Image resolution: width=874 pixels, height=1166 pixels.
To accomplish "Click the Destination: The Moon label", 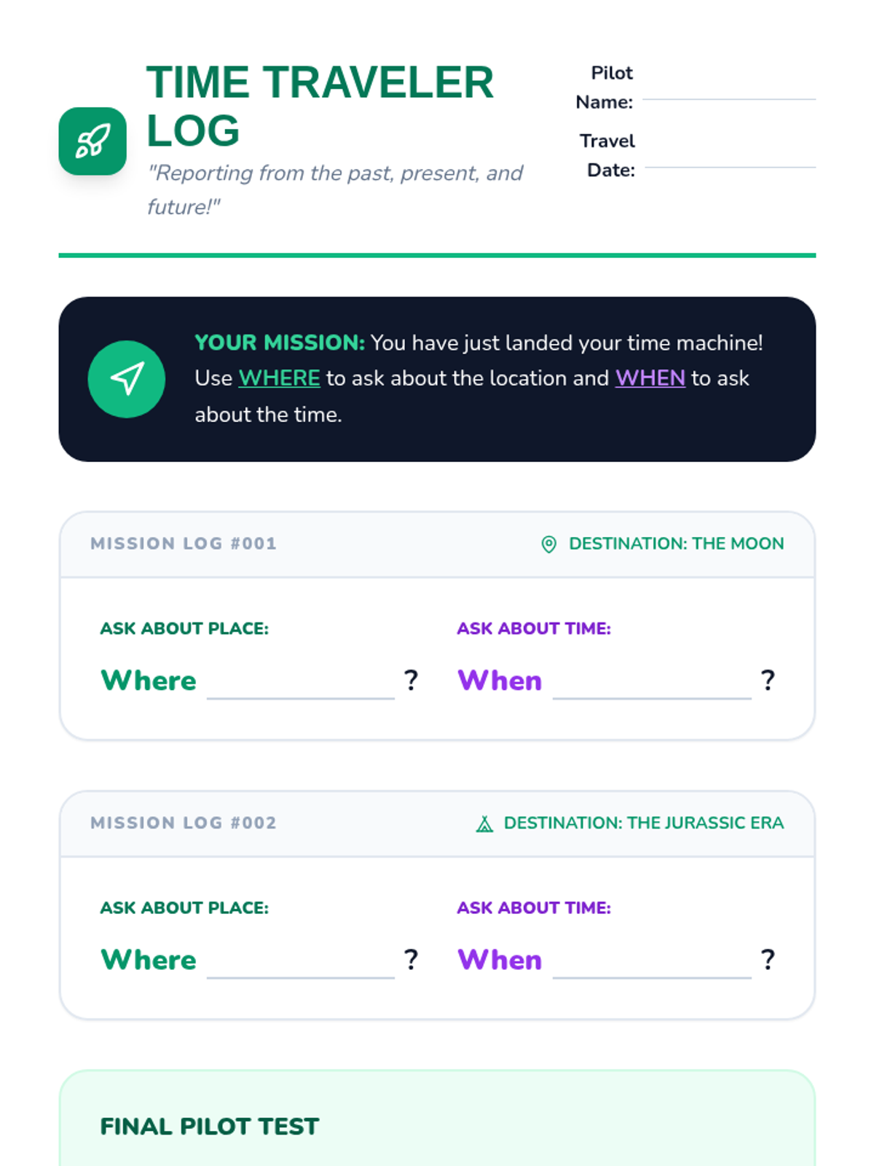I will pos(676,544).
